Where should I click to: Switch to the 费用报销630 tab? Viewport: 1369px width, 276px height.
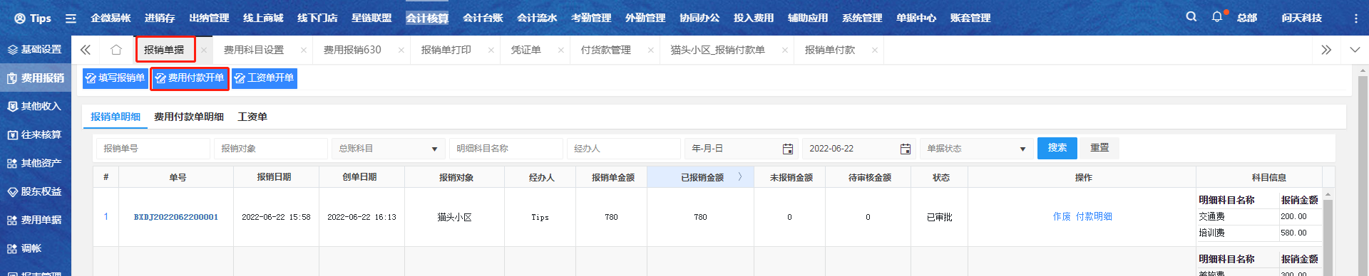click(x=352, y=50)
